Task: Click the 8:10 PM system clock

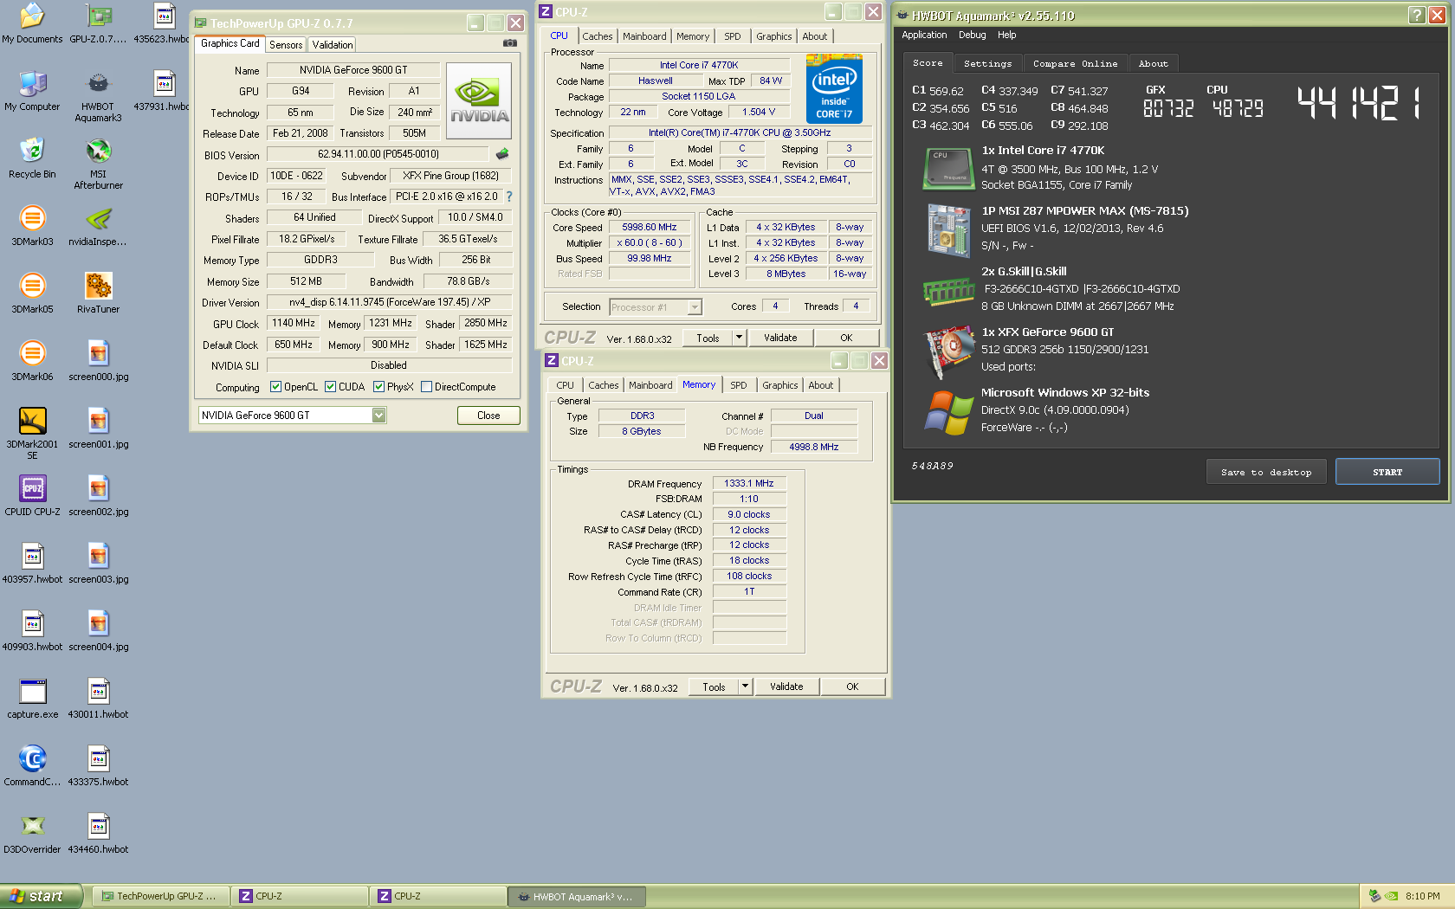Action: [1422, 896]
